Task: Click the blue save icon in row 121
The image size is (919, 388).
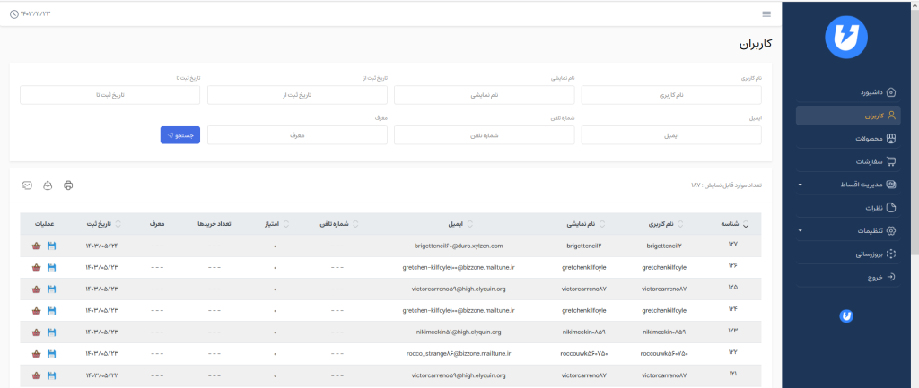Action: pos(51,373)
